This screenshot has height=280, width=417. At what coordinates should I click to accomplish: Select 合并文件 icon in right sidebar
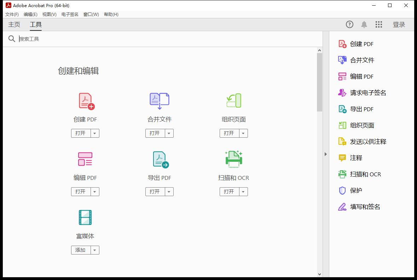point(342,60)
